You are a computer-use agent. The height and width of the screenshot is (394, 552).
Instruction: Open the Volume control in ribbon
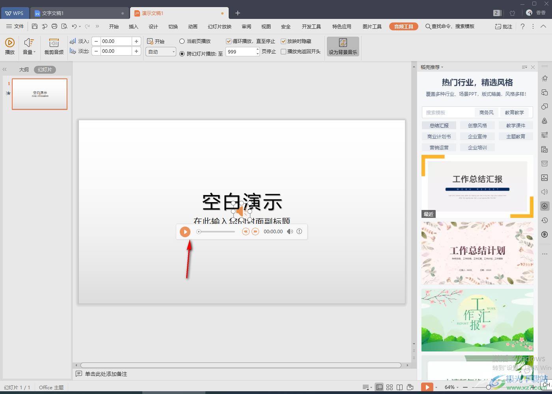tap(29, 46)
